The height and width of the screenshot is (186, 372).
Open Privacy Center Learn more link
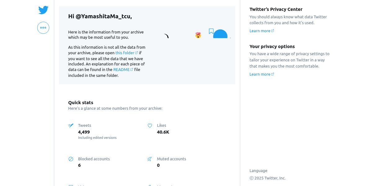260,31
